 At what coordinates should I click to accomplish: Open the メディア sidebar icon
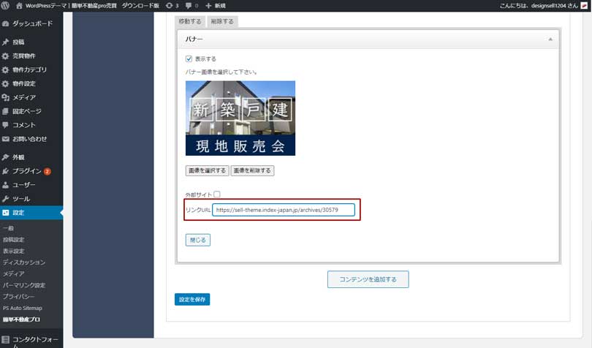[6, 97]
